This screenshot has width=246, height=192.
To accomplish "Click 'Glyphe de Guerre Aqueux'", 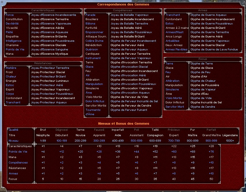I will (209, 15).
